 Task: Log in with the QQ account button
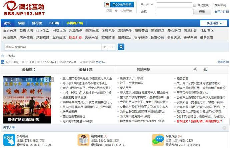119,5
